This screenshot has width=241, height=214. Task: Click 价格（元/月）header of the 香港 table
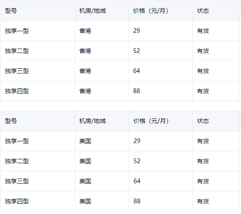[x=151, y=11]
